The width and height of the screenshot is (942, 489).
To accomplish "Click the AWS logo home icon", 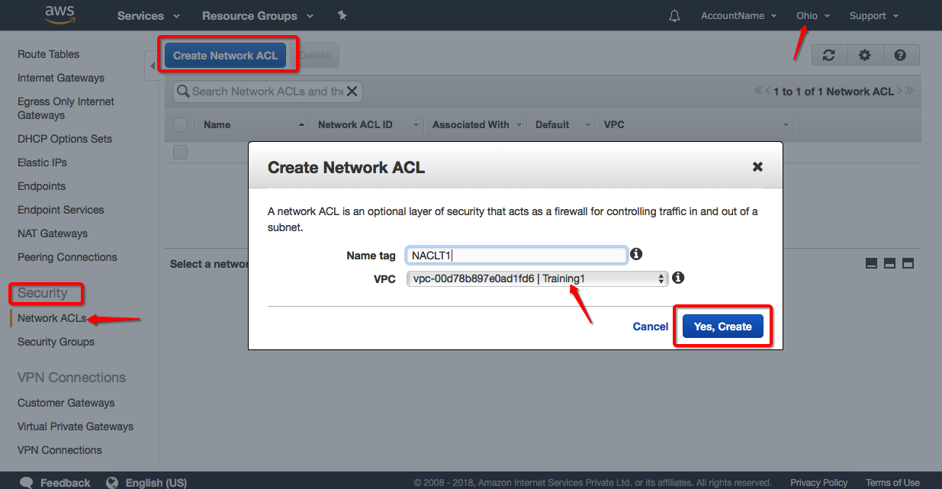I will [59, 14].
